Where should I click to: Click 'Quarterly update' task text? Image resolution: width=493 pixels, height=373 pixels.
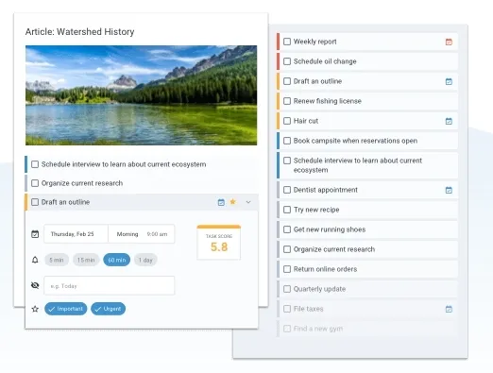pos(319,289)
